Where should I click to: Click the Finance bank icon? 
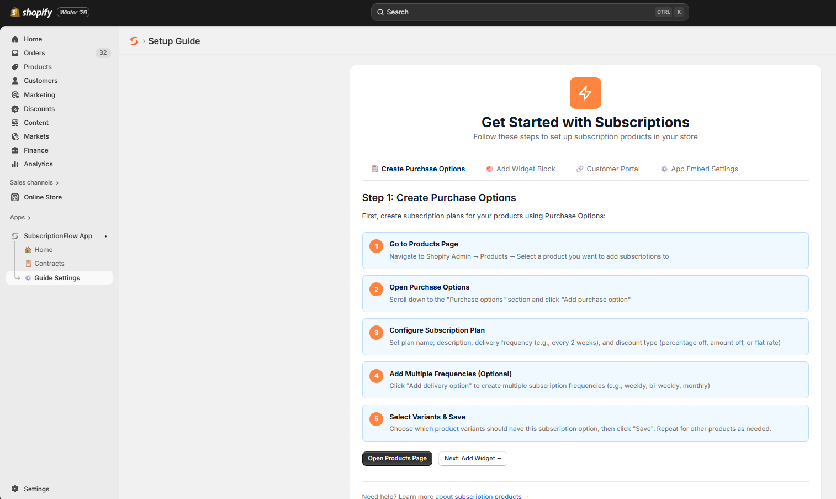(x=15, y=150)
